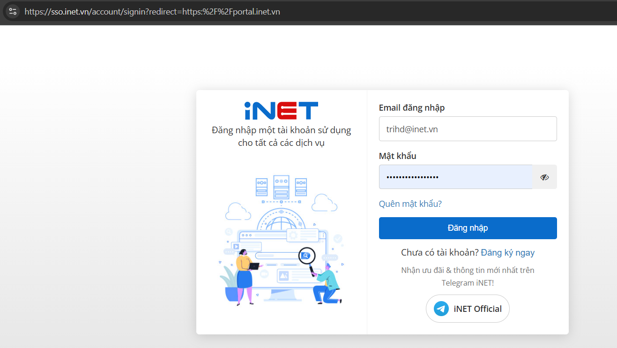Click the Telegram paper plane icon
Viewport: 617px width, 348px height.
click(x=441, y=309)
